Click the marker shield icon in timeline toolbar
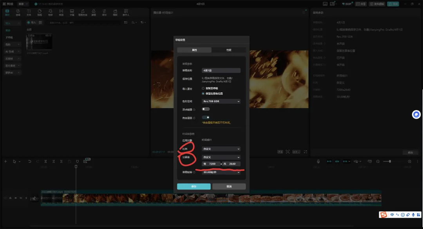The image size is (423, 229). (78, 161)
